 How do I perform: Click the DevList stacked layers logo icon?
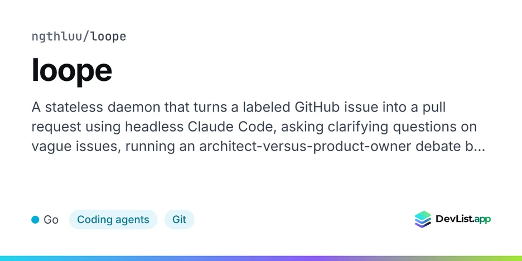(423, 219)
